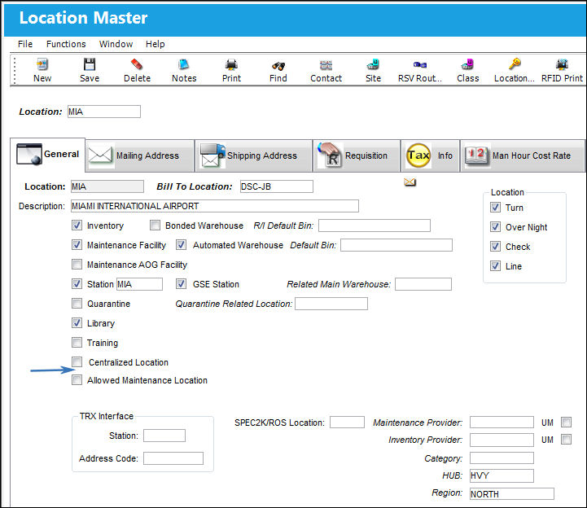Screen dimensions: 587x508
Task: Switch to the Requisition tab
Action: coord(357,155)
